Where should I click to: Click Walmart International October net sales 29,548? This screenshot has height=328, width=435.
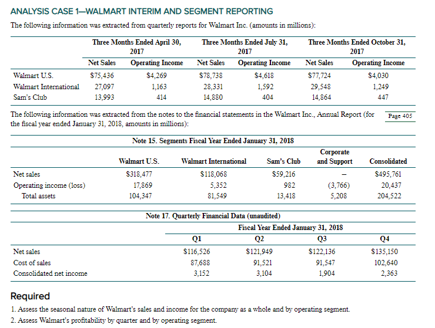[321, 87]
